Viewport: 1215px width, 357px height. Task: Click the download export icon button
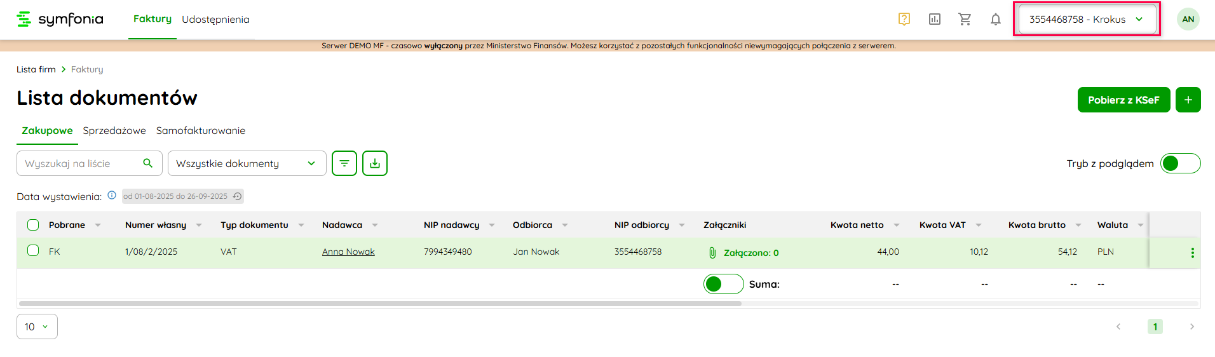coord(375,163)
